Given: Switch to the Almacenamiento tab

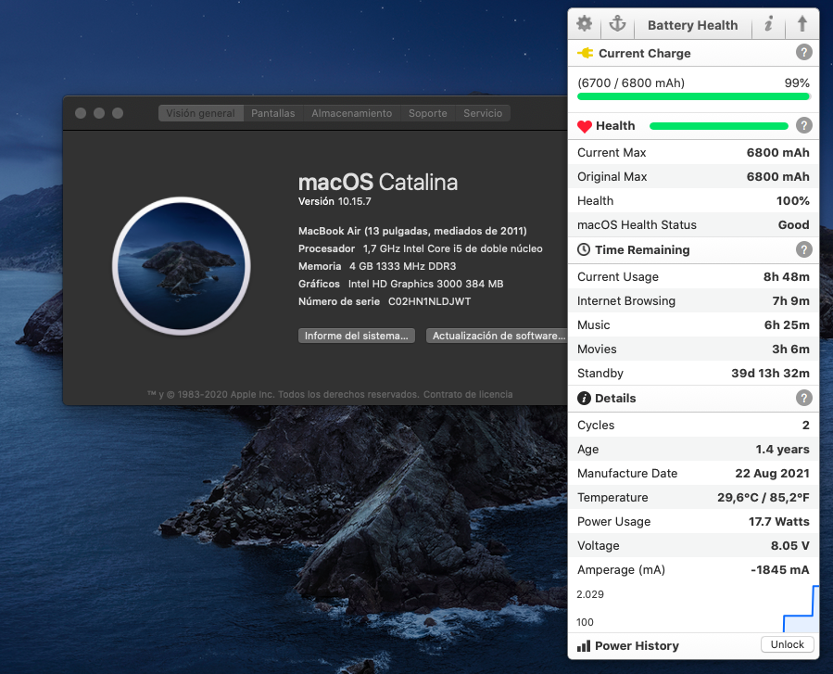Looking at the screenshot, I should pyautogui.click(x=352, y=113).
